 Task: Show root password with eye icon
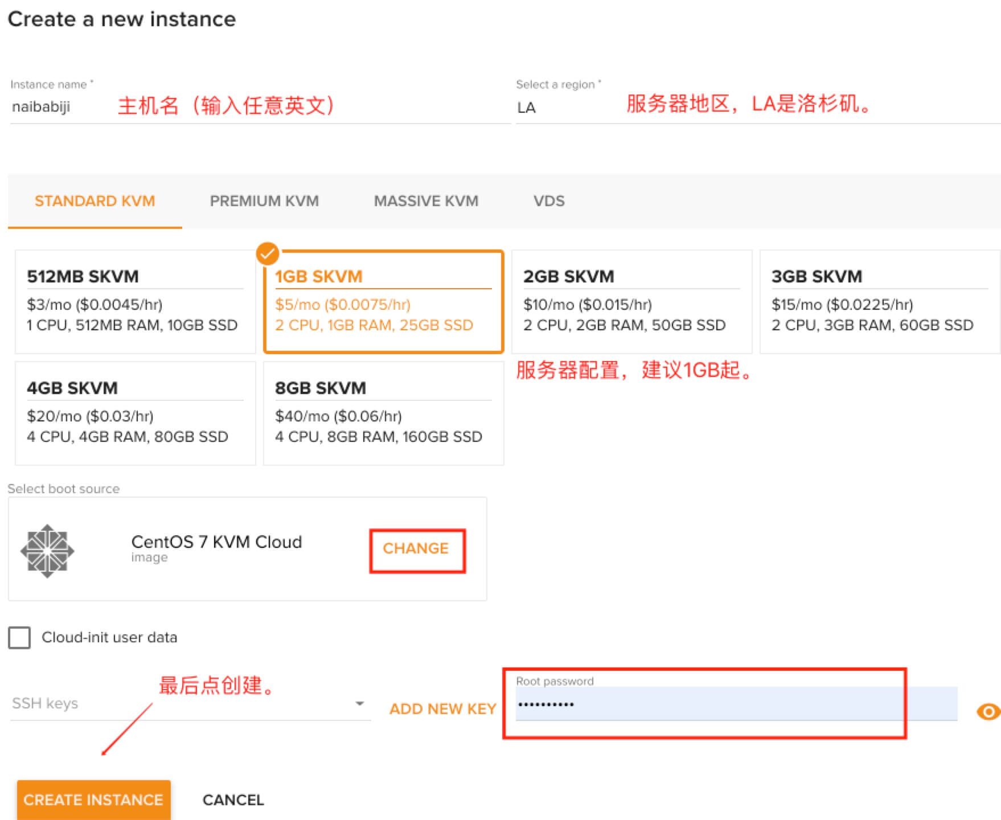pyautogui.click(x=988, y=711)
